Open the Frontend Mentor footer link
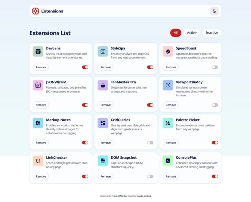This screenshot has height=202, width=251. point(119,196)
